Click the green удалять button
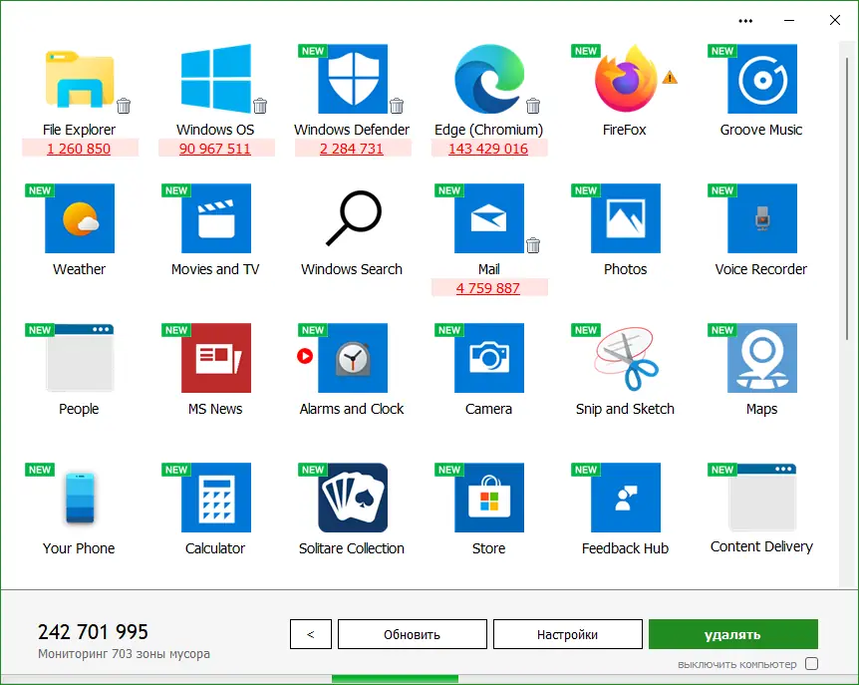 pos(733,634)
